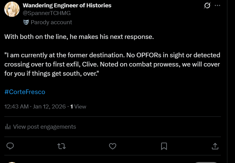Click the bar chart analytics icon

click(x=8, y=127)
